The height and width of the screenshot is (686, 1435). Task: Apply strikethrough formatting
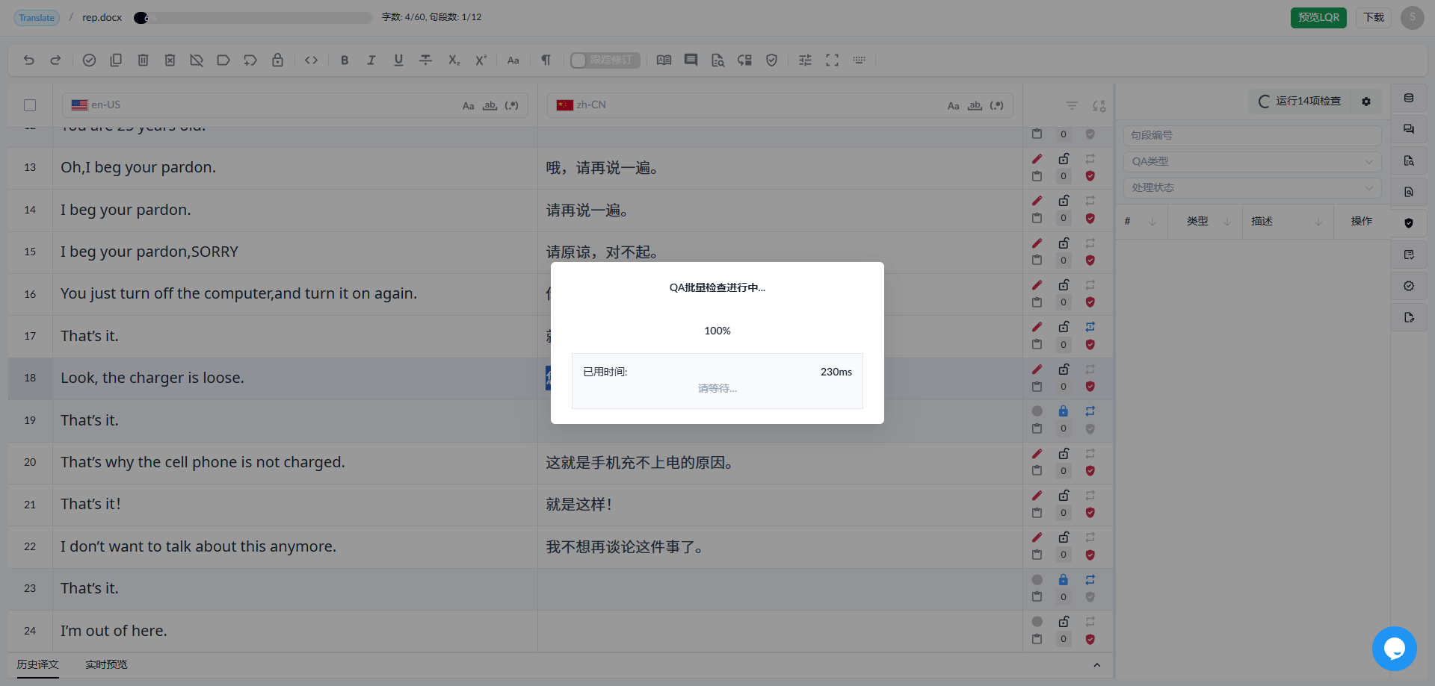(x=425, y=60)
